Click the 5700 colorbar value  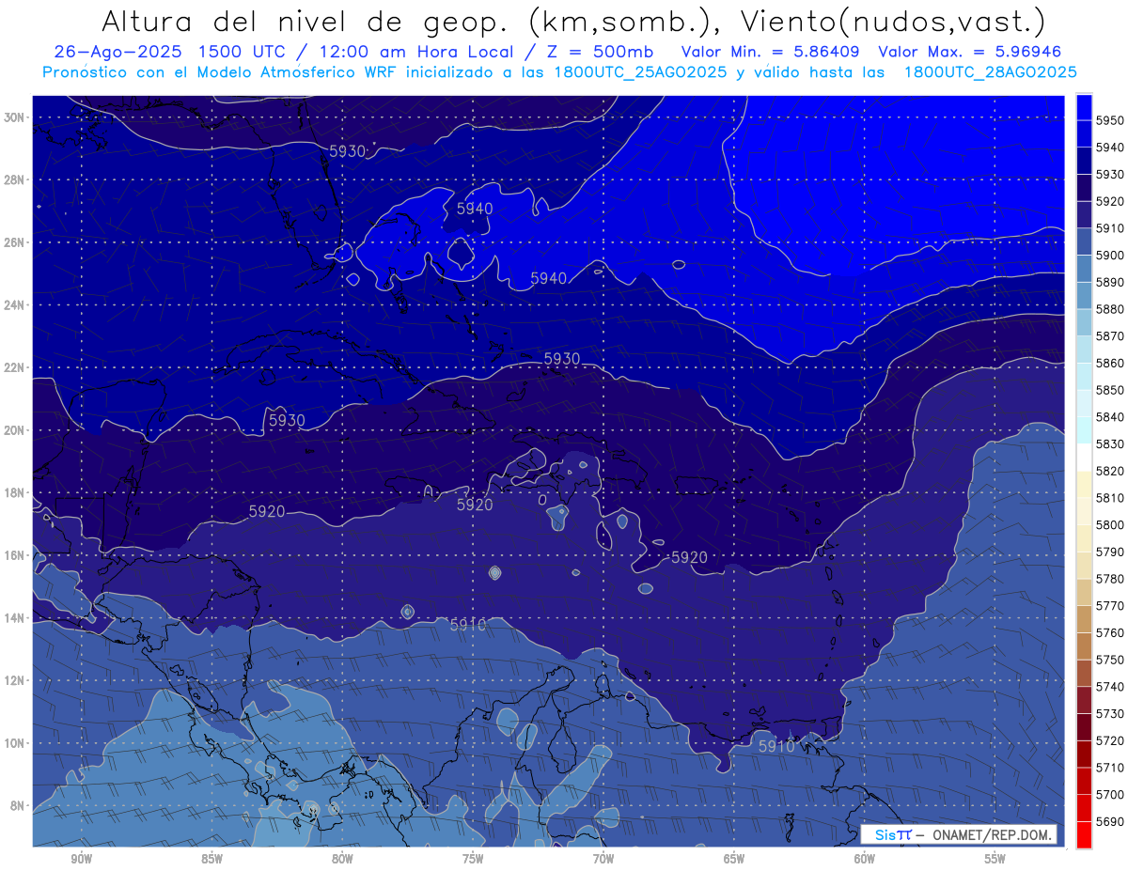pyautogui.click(x=1110, y=794)
